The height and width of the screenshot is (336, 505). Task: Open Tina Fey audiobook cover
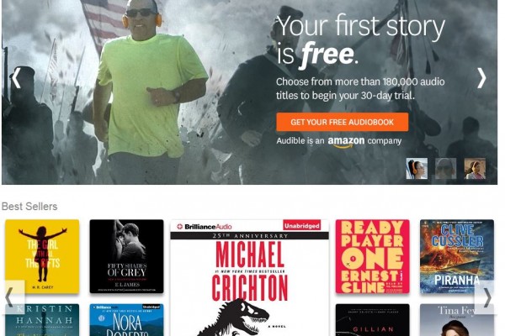click(x=457, y=320)
